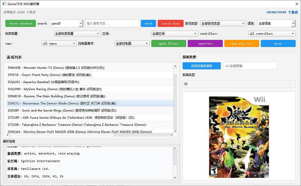Focus the search content input field

(x=112, y=23)
